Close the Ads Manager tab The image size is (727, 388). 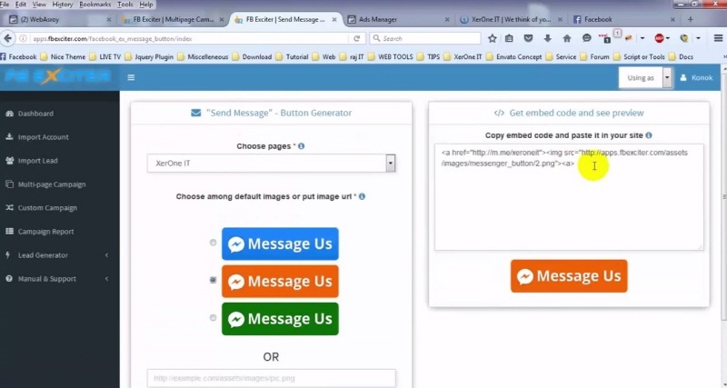pos(447,19)
